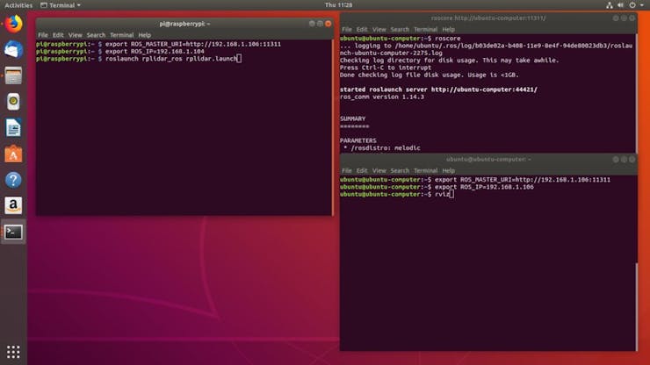The image size is (650, 365).
Task: Click the Amazon dock icon
Action: [x=13, y=205]
